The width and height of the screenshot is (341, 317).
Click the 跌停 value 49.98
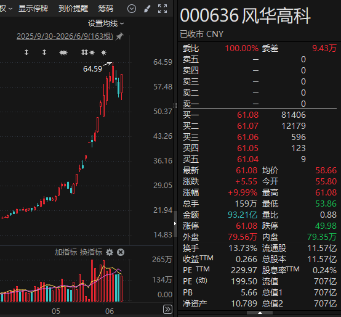pos(326,226)
